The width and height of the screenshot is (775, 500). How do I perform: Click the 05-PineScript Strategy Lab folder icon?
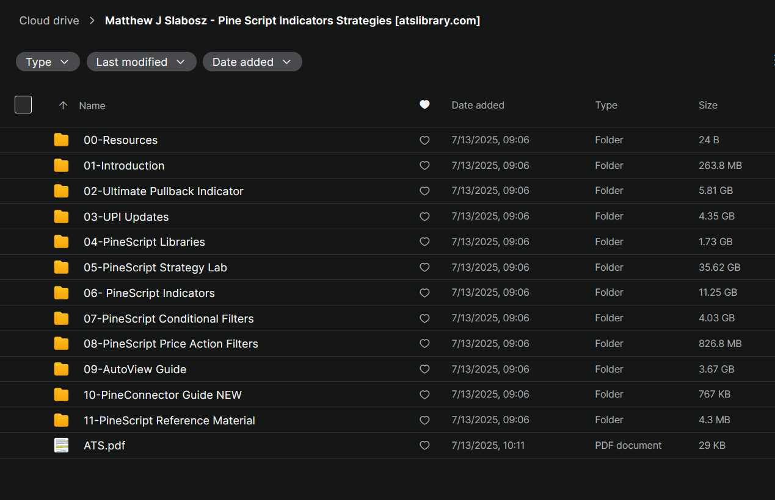[61, 268]
